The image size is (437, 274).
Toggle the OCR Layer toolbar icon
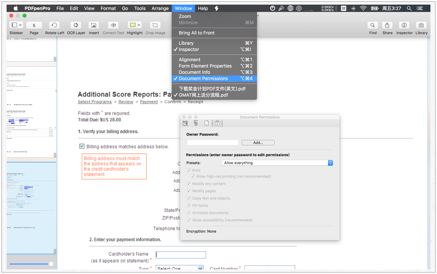[76, 25]
